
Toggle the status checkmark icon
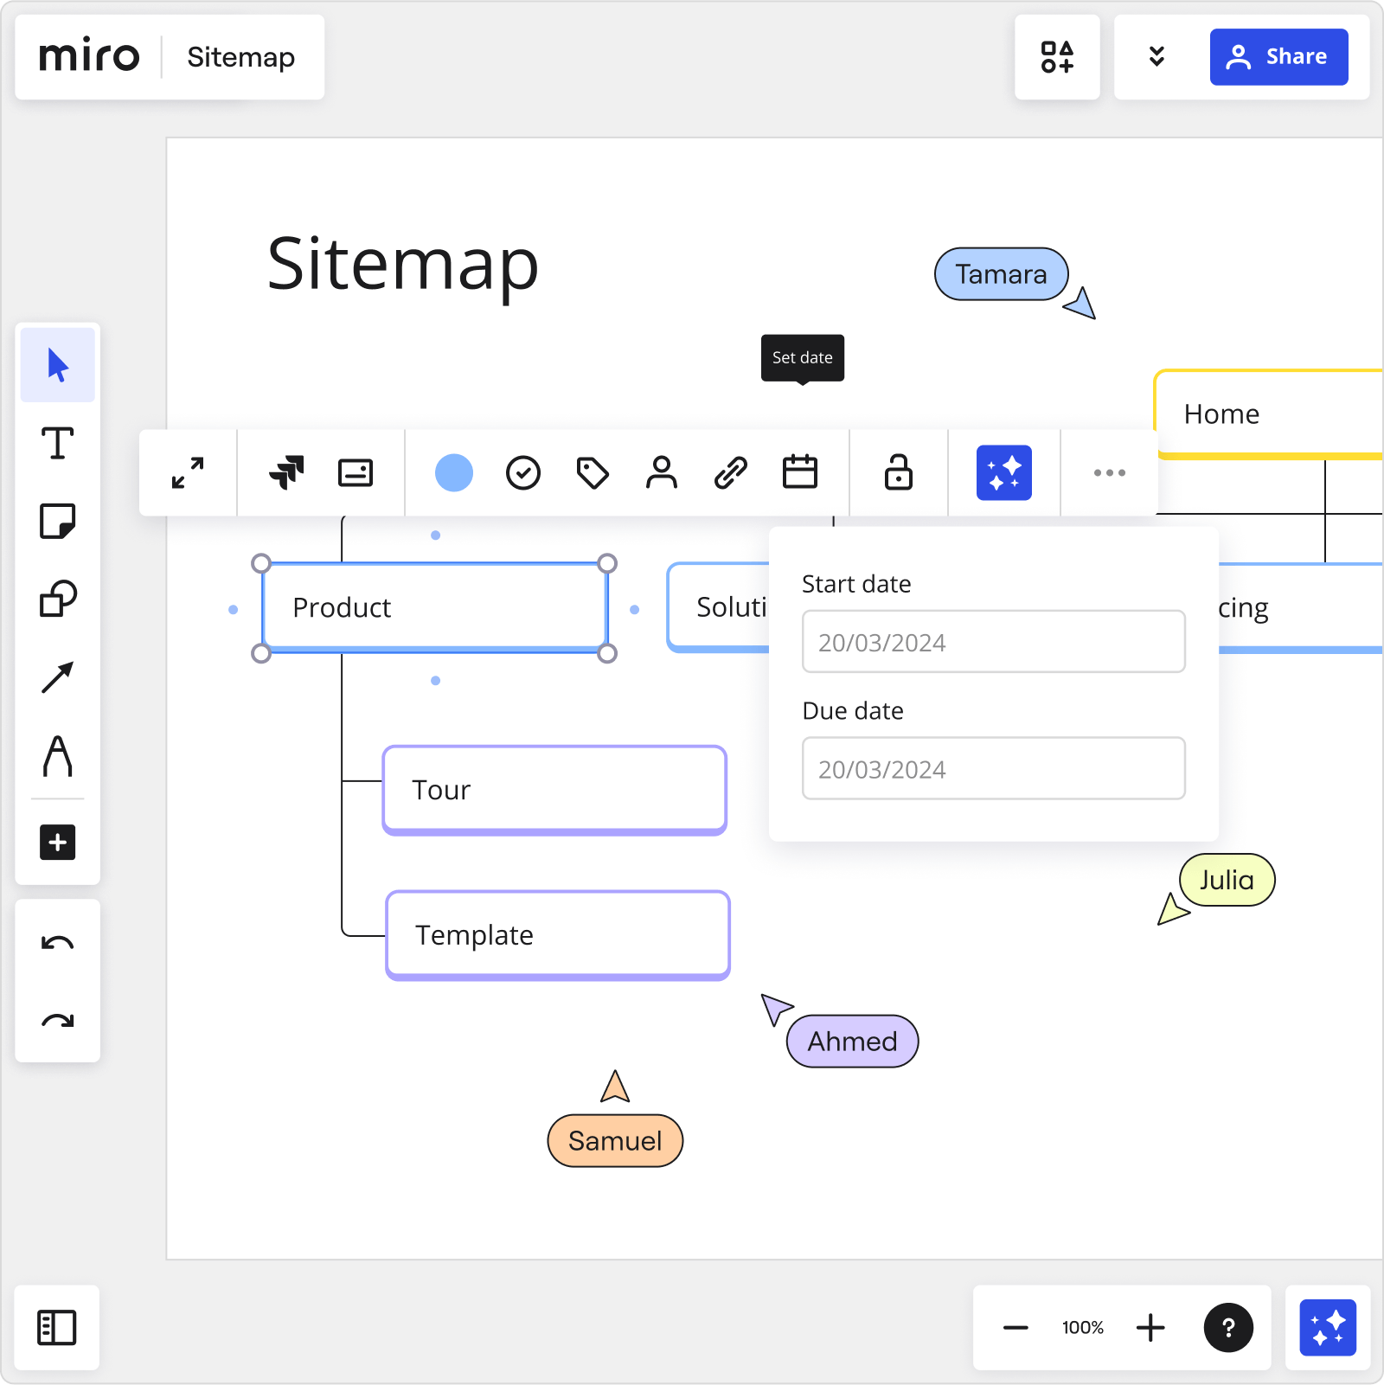523,473
